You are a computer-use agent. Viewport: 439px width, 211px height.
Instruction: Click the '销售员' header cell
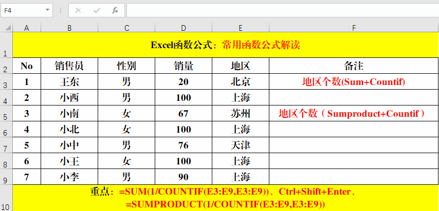[69, 66]
